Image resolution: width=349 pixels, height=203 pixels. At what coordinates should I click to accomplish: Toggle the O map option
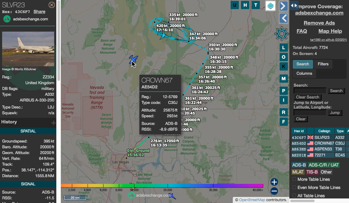click(284, 57)
